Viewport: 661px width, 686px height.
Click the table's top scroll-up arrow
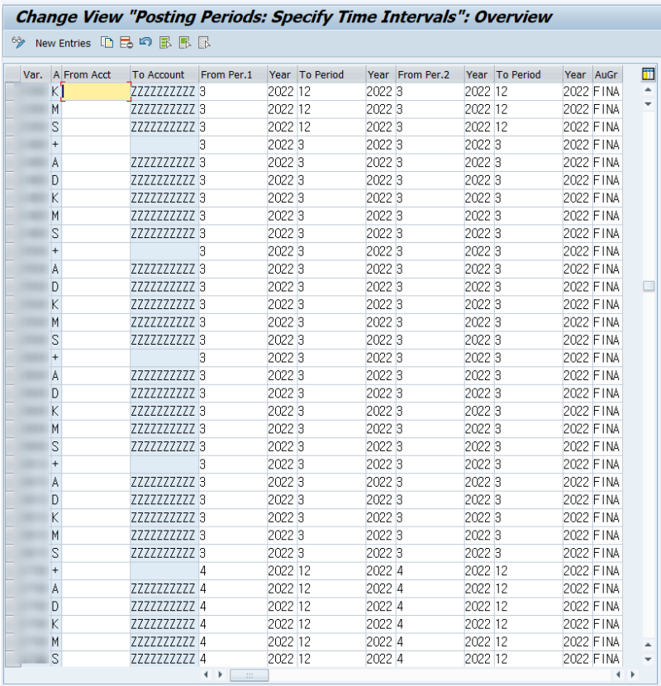pyautogui.click(x=648, y=90)
